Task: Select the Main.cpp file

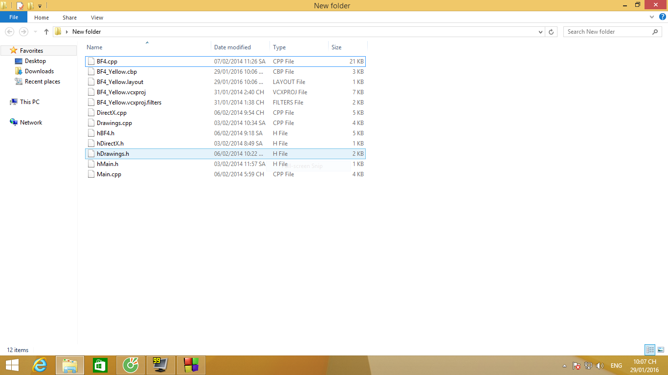Action: click(109, 174)
